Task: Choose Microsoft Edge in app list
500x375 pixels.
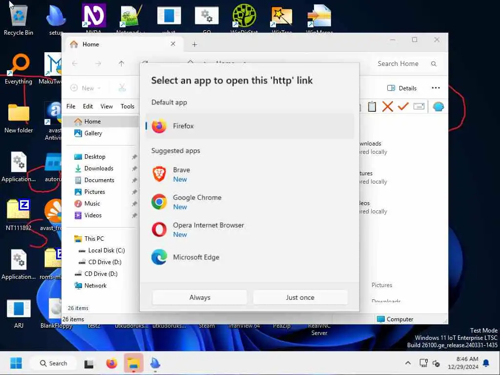Action: [x=250, y=257]
